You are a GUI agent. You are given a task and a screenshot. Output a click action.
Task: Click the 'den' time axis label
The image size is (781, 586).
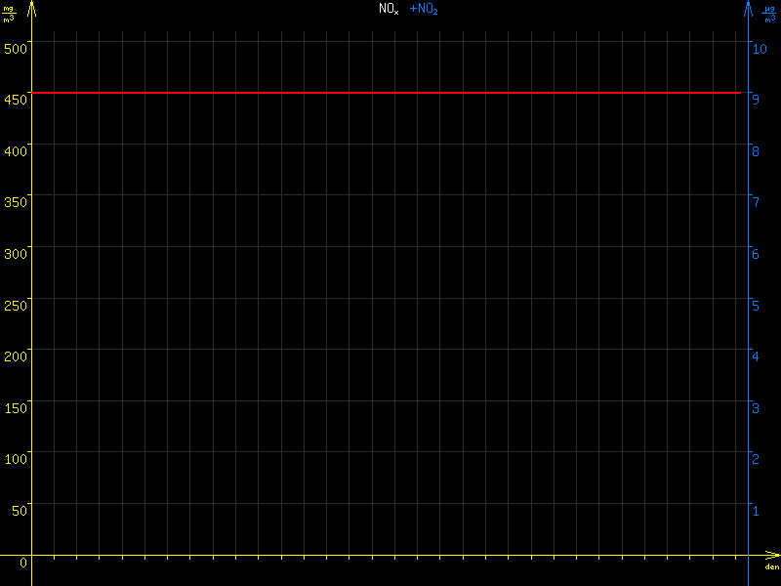[x=771, y=567]
